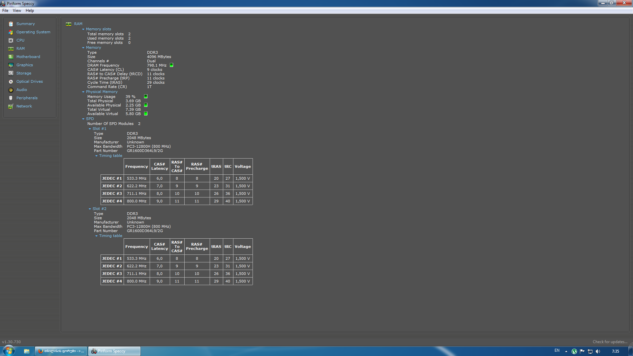The image size is (633, 356).
Task: Collapse the Slot #1 tree node
Action: pyautogui.click(x=90, y=129)
